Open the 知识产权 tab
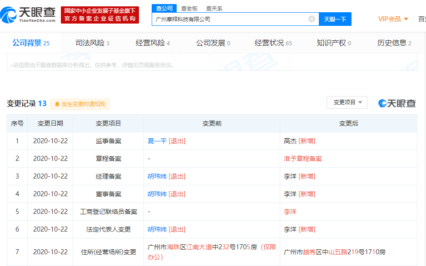The width and height of the screenshot is (426, 266). pos(334,43)
